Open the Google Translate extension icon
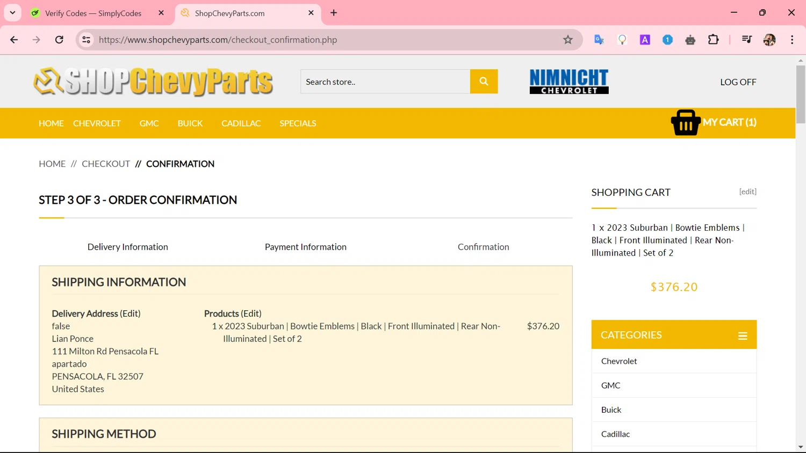The image size is (806, 453). tap(599, 40)
